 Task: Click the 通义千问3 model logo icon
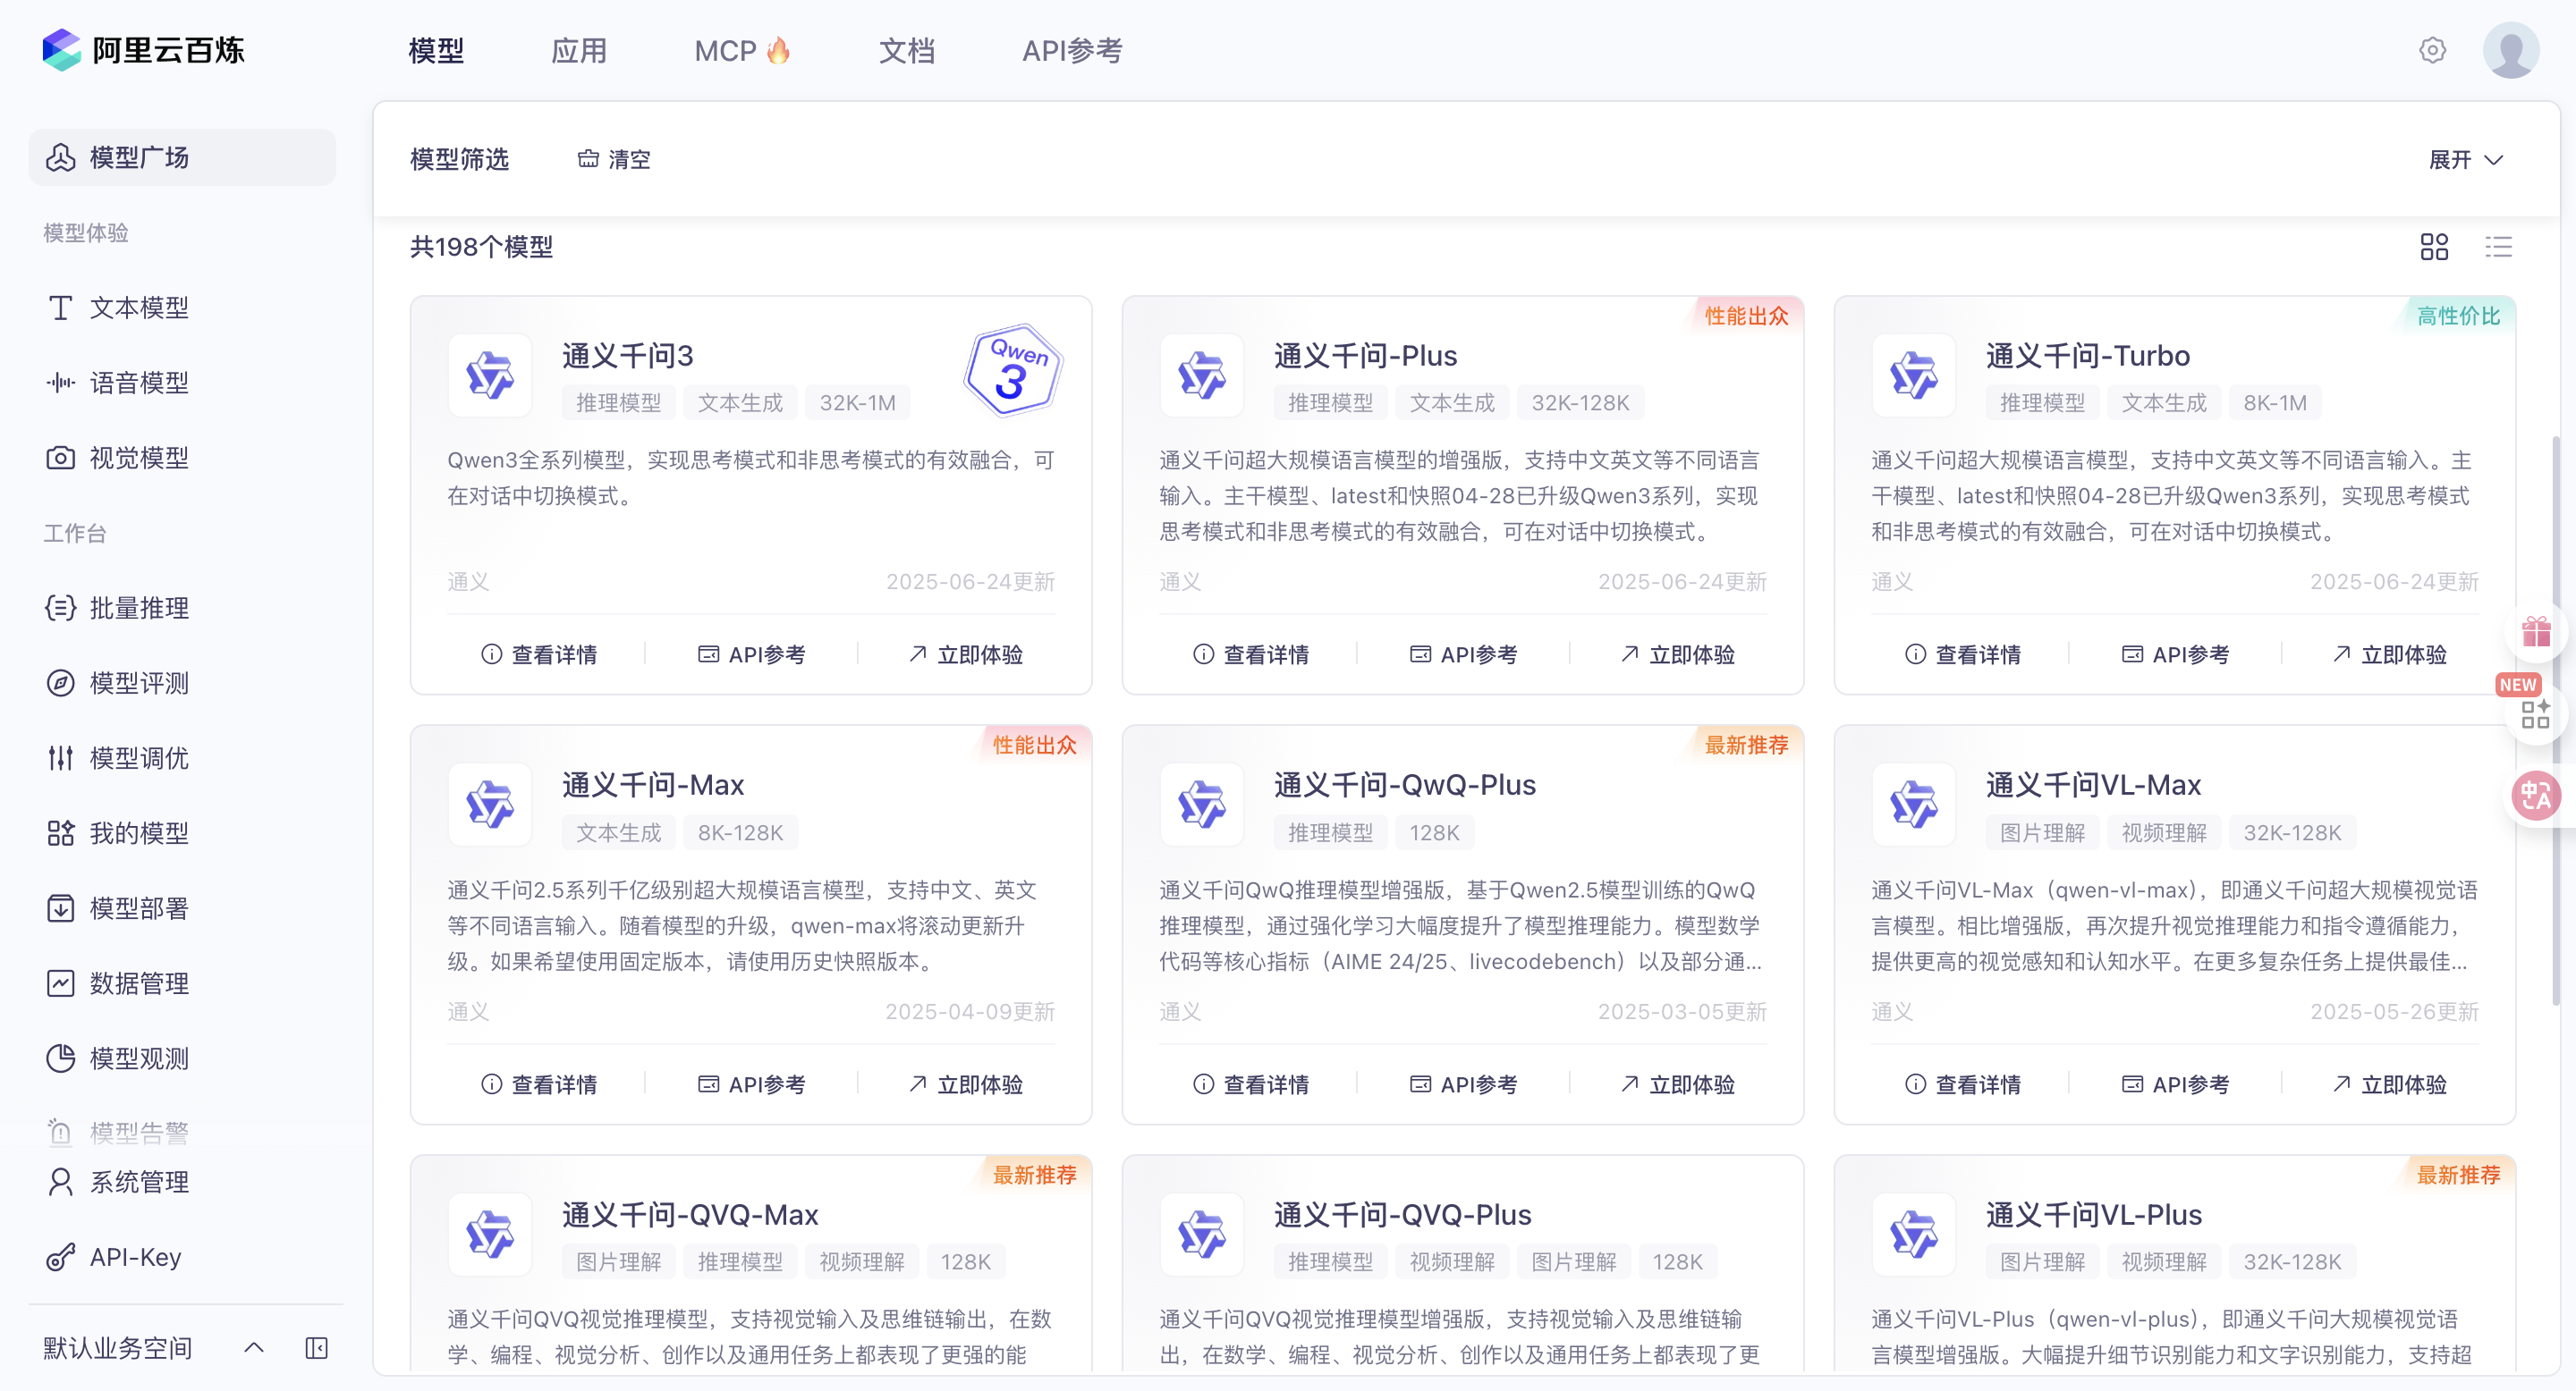coord(490,375)
